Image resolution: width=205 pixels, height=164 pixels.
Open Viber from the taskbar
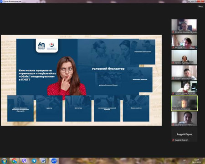point(24,161)
